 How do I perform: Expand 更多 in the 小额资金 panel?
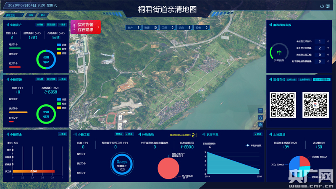click(63, 134)
